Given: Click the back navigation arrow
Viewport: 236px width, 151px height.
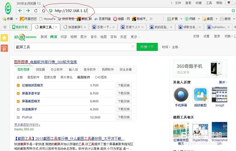Looking at the screenshot, I should [x=20, y=11].
